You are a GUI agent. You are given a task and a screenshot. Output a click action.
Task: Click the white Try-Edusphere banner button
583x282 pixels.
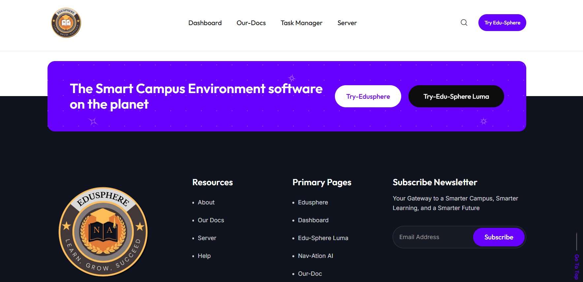(368, 96)
